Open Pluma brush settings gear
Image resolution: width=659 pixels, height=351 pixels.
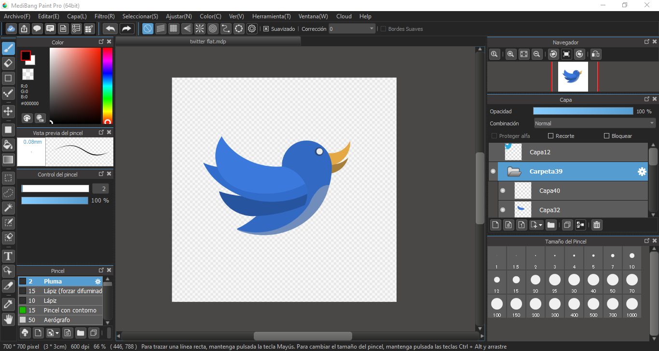point(98,282)
